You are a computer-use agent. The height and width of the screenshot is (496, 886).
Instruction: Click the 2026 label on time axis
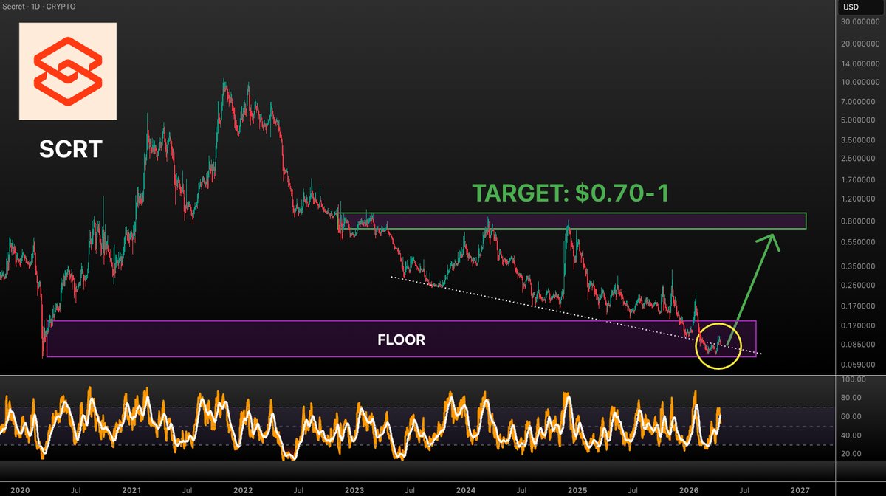tap(689, 489)
